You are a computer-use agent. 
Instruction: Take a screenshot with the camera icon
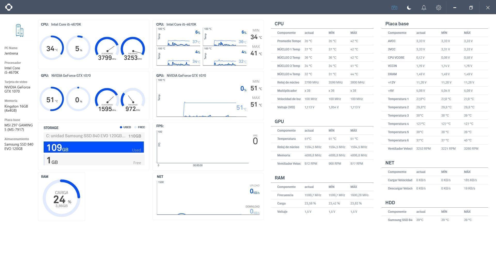click(x=394, y=8)
